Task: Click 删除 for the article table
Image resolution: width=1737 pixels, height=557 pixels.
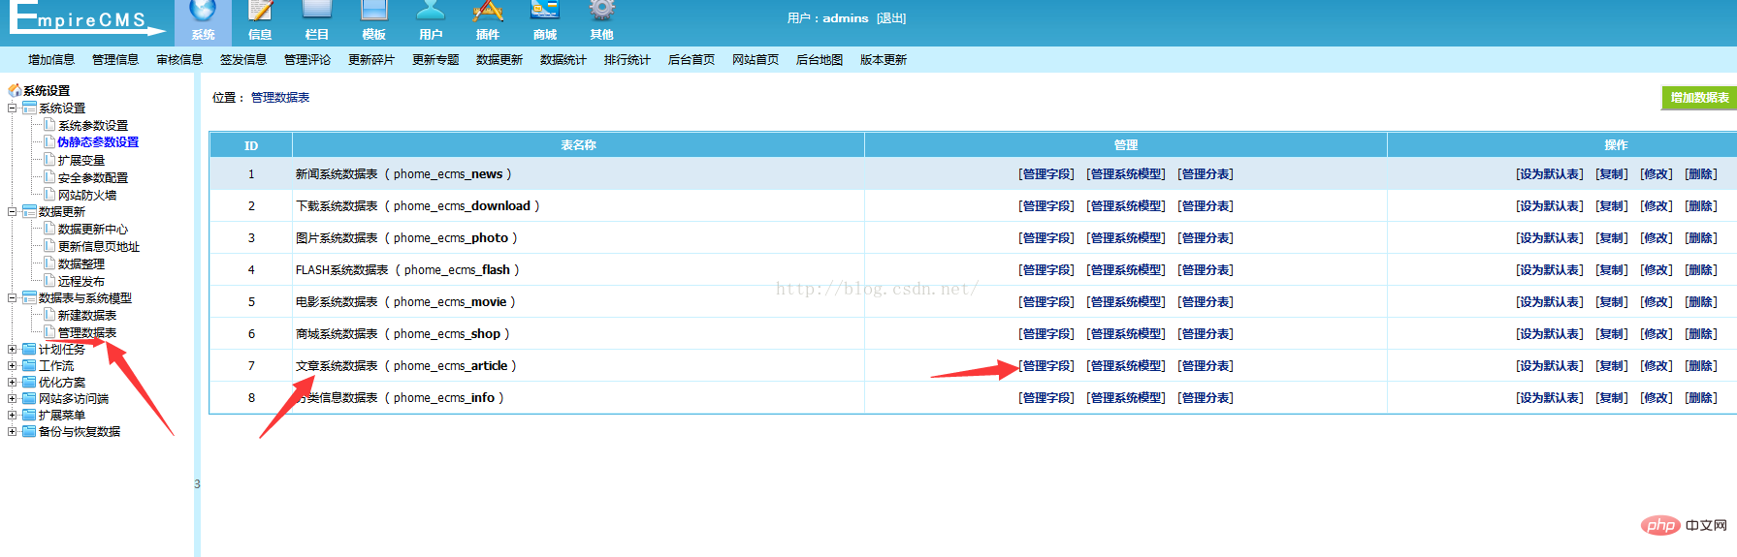Action: pos(1701,365)
